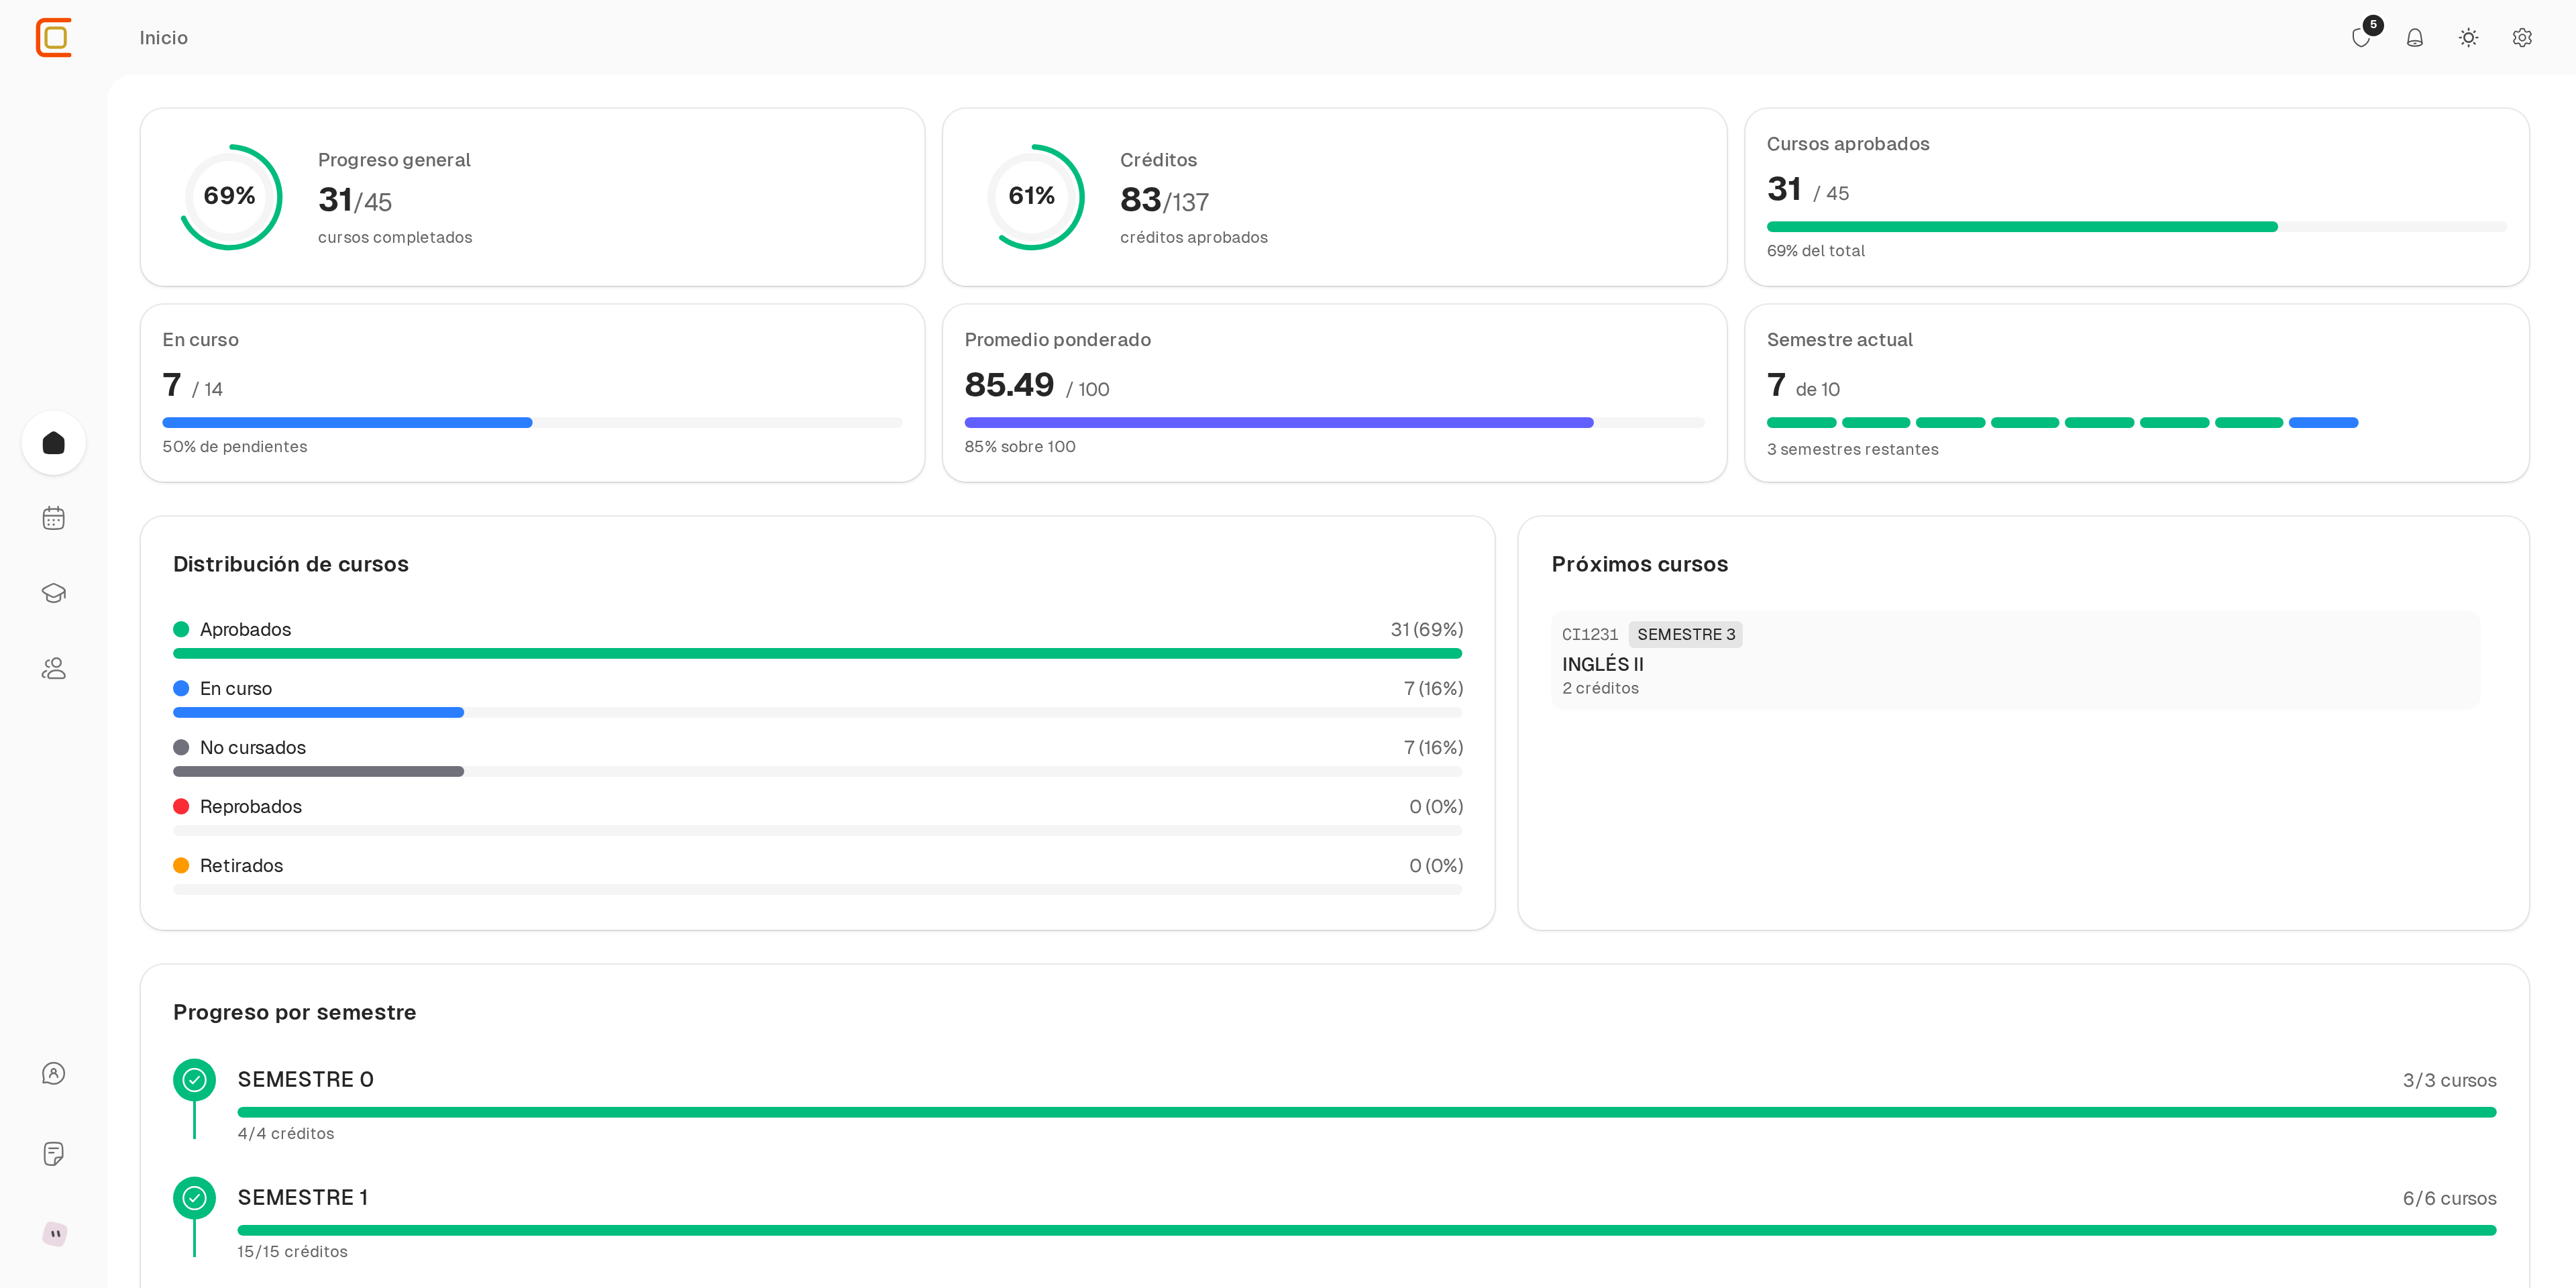Click the '85.49' average value
This screenshot has width=2576, height=1288.
click(x=1009, y=385)
